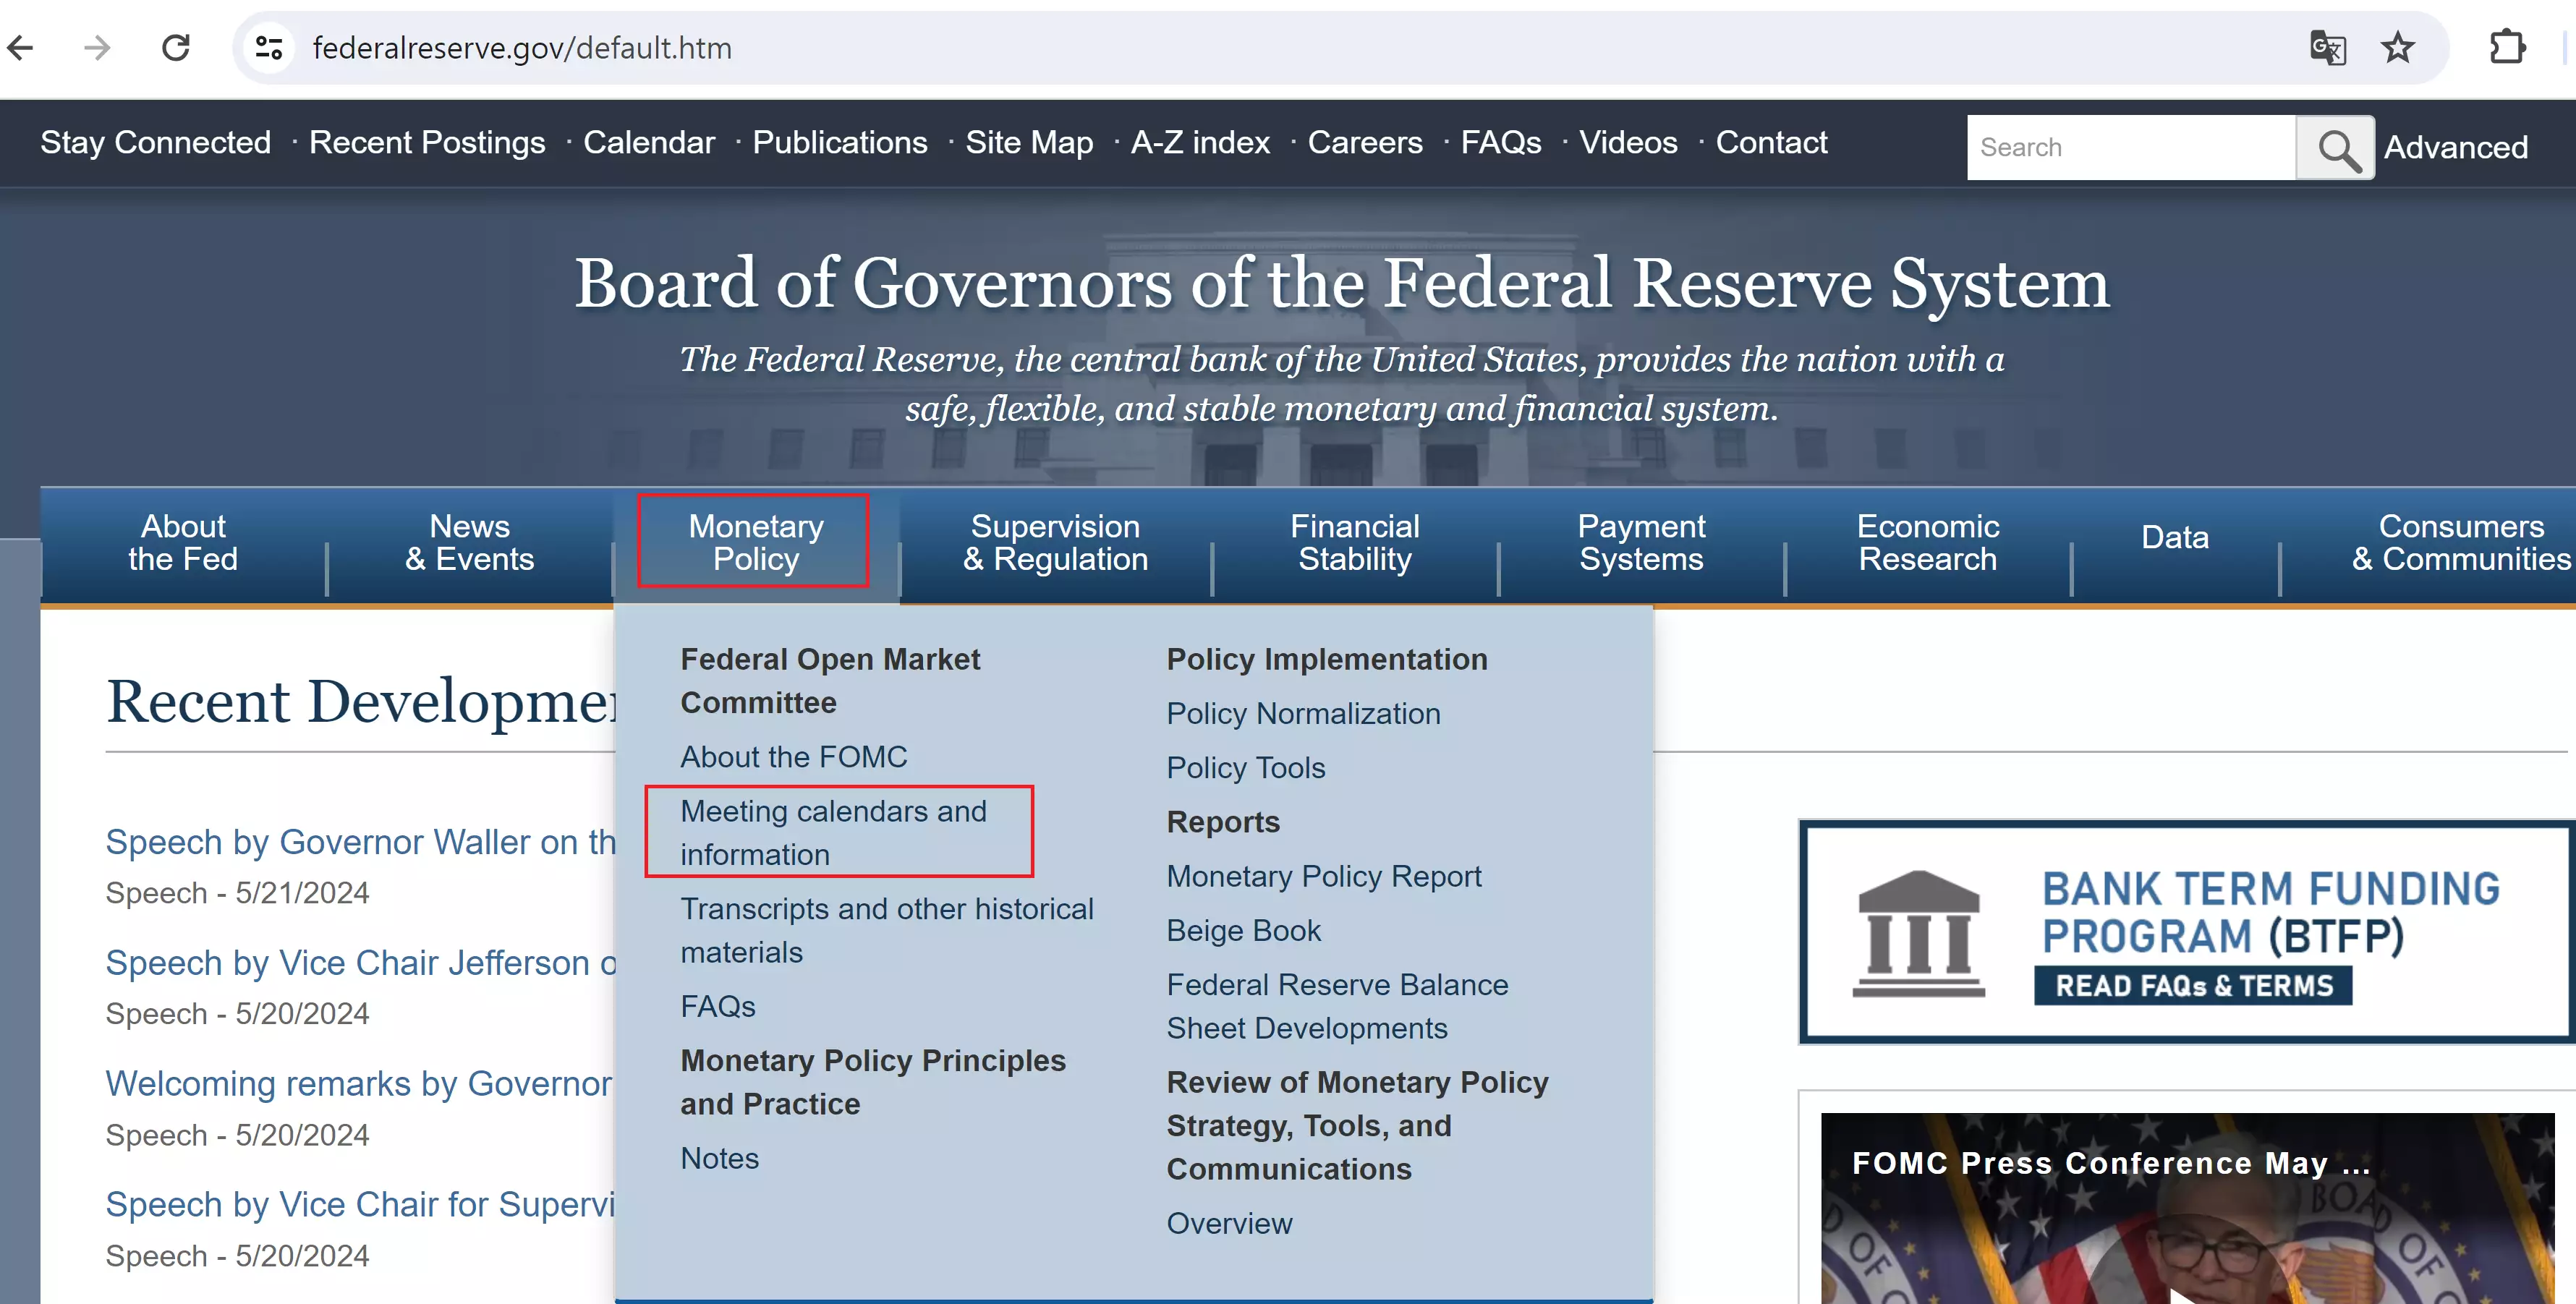
Task: Open the Beige Book
Action: 1244,930
